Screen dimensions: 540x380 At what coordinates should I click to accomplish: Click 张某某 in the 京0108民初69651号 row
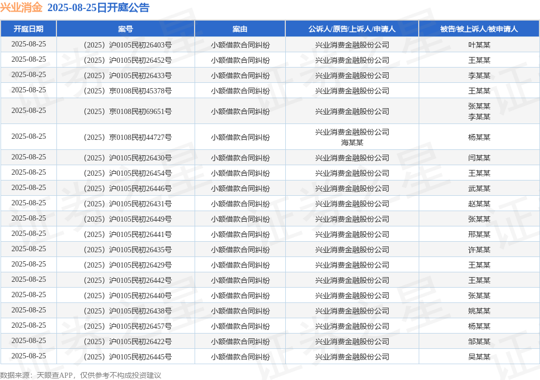click(479, 106)
